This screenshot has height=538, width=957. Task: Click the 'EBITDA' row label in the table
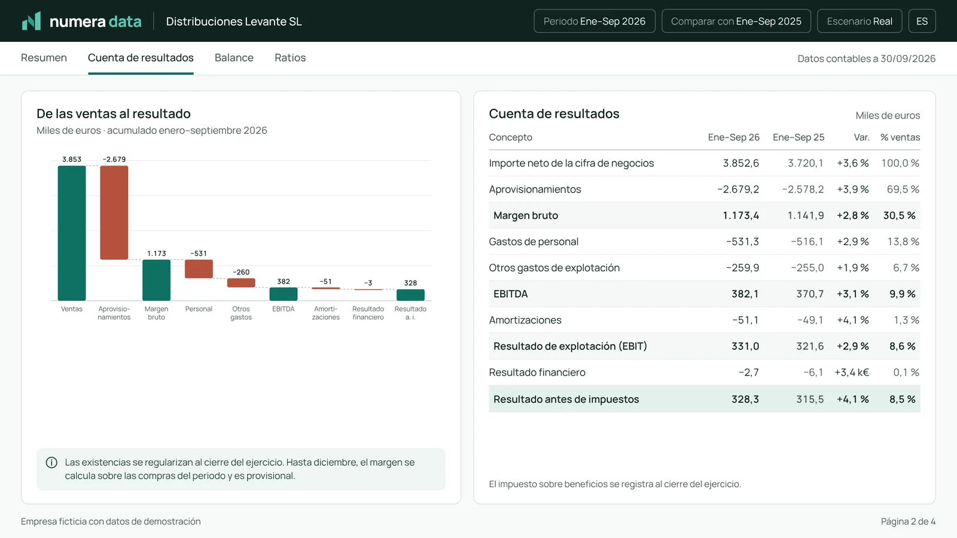coord(511,294)
